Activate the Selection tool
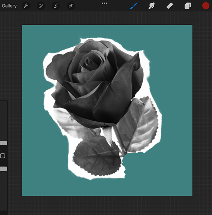Viewport: 212px width, 215px height. [56, 6]
